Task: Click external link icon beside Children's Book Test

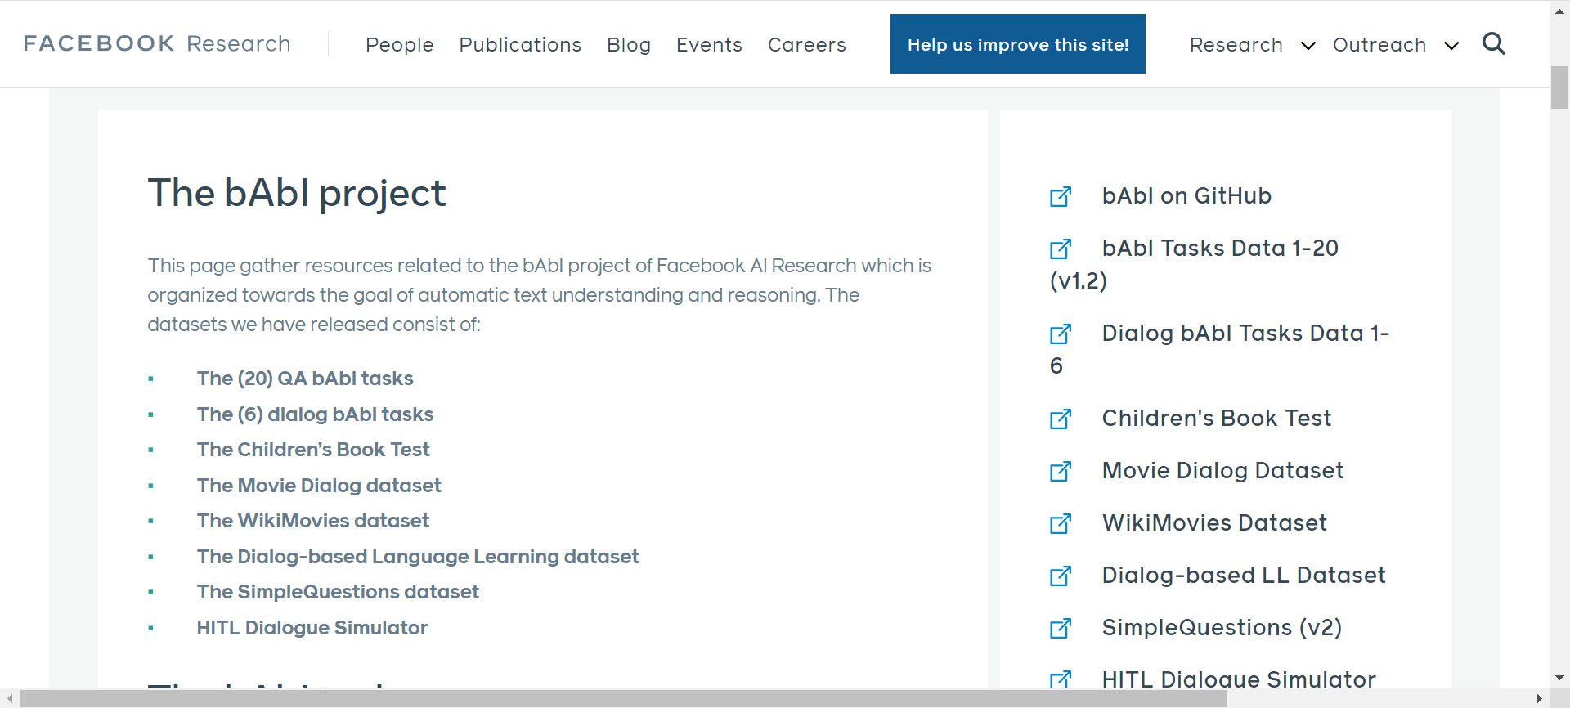Action: tap(1061, 419)
